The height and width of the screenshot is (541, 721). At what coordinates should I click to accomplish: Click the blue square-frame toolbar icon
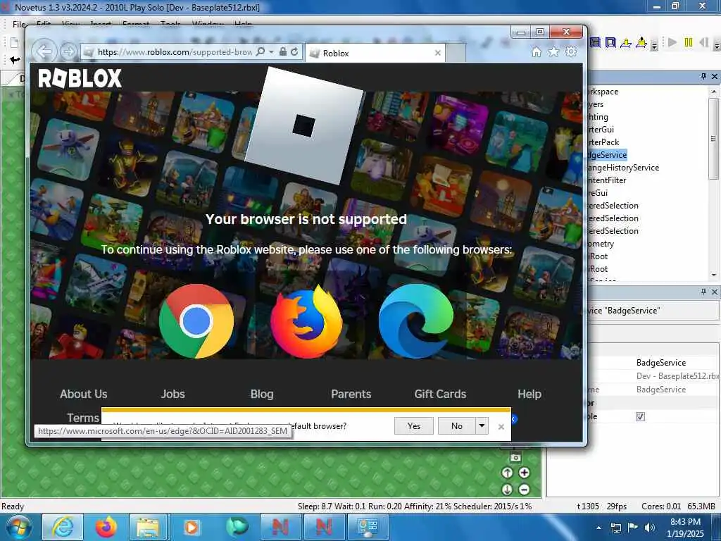point(610,43)
